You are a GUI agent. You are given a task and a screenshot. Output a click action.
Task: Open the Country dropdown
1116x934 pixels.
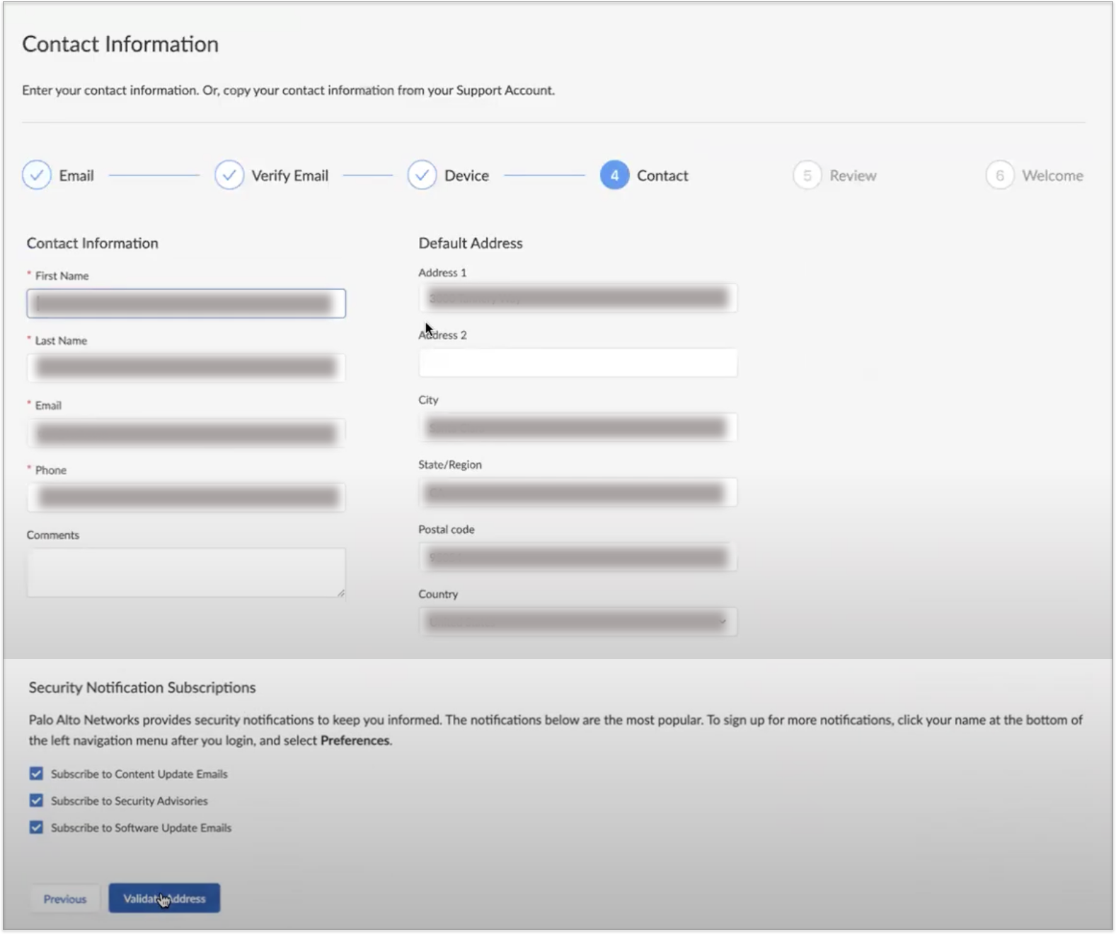coord(577,622)
